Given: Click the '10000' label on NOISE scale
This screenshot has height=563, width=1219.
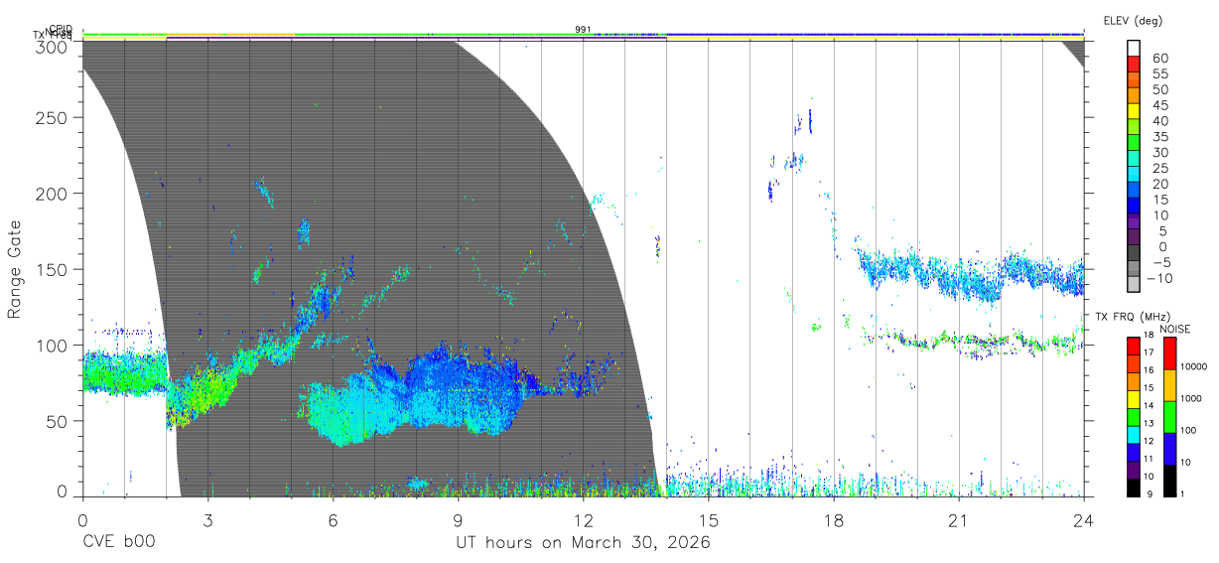Looking at the screenshot, I should coord(1195,366).
